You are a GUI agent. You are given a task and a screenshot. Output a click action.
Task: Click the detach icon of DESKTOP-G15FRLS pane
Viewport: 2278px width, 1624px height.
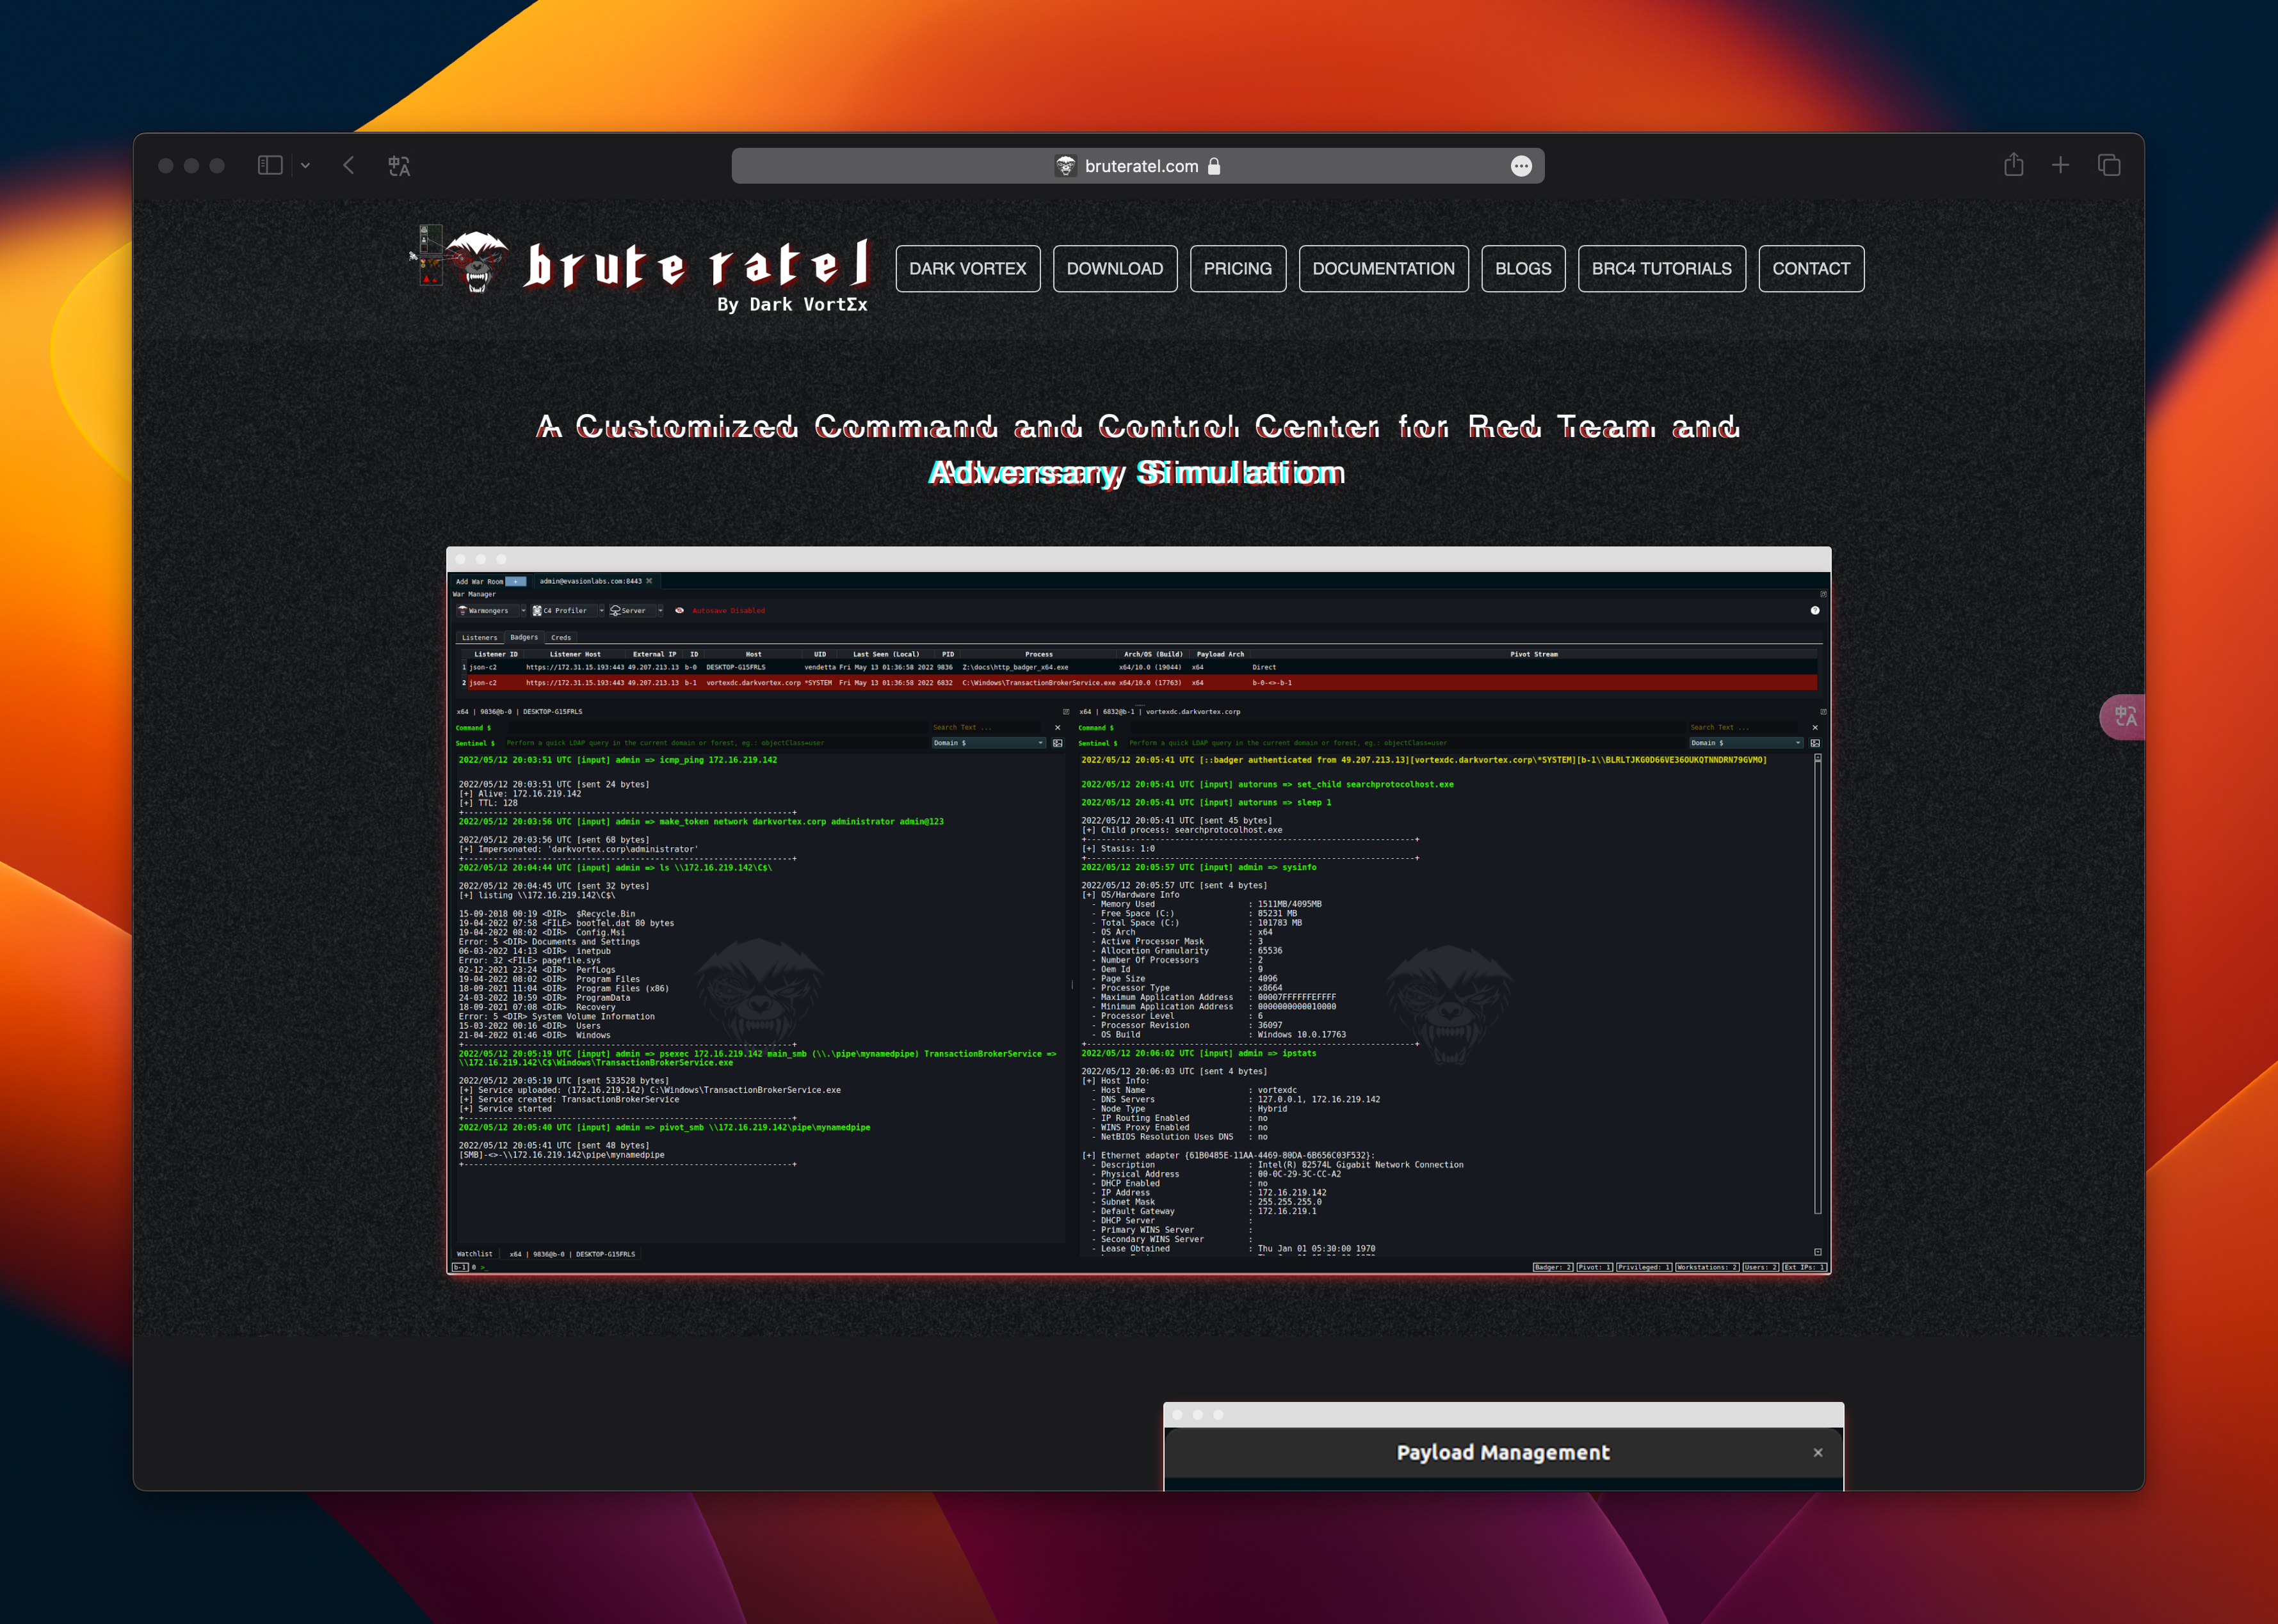click(x=1065, y=712)
